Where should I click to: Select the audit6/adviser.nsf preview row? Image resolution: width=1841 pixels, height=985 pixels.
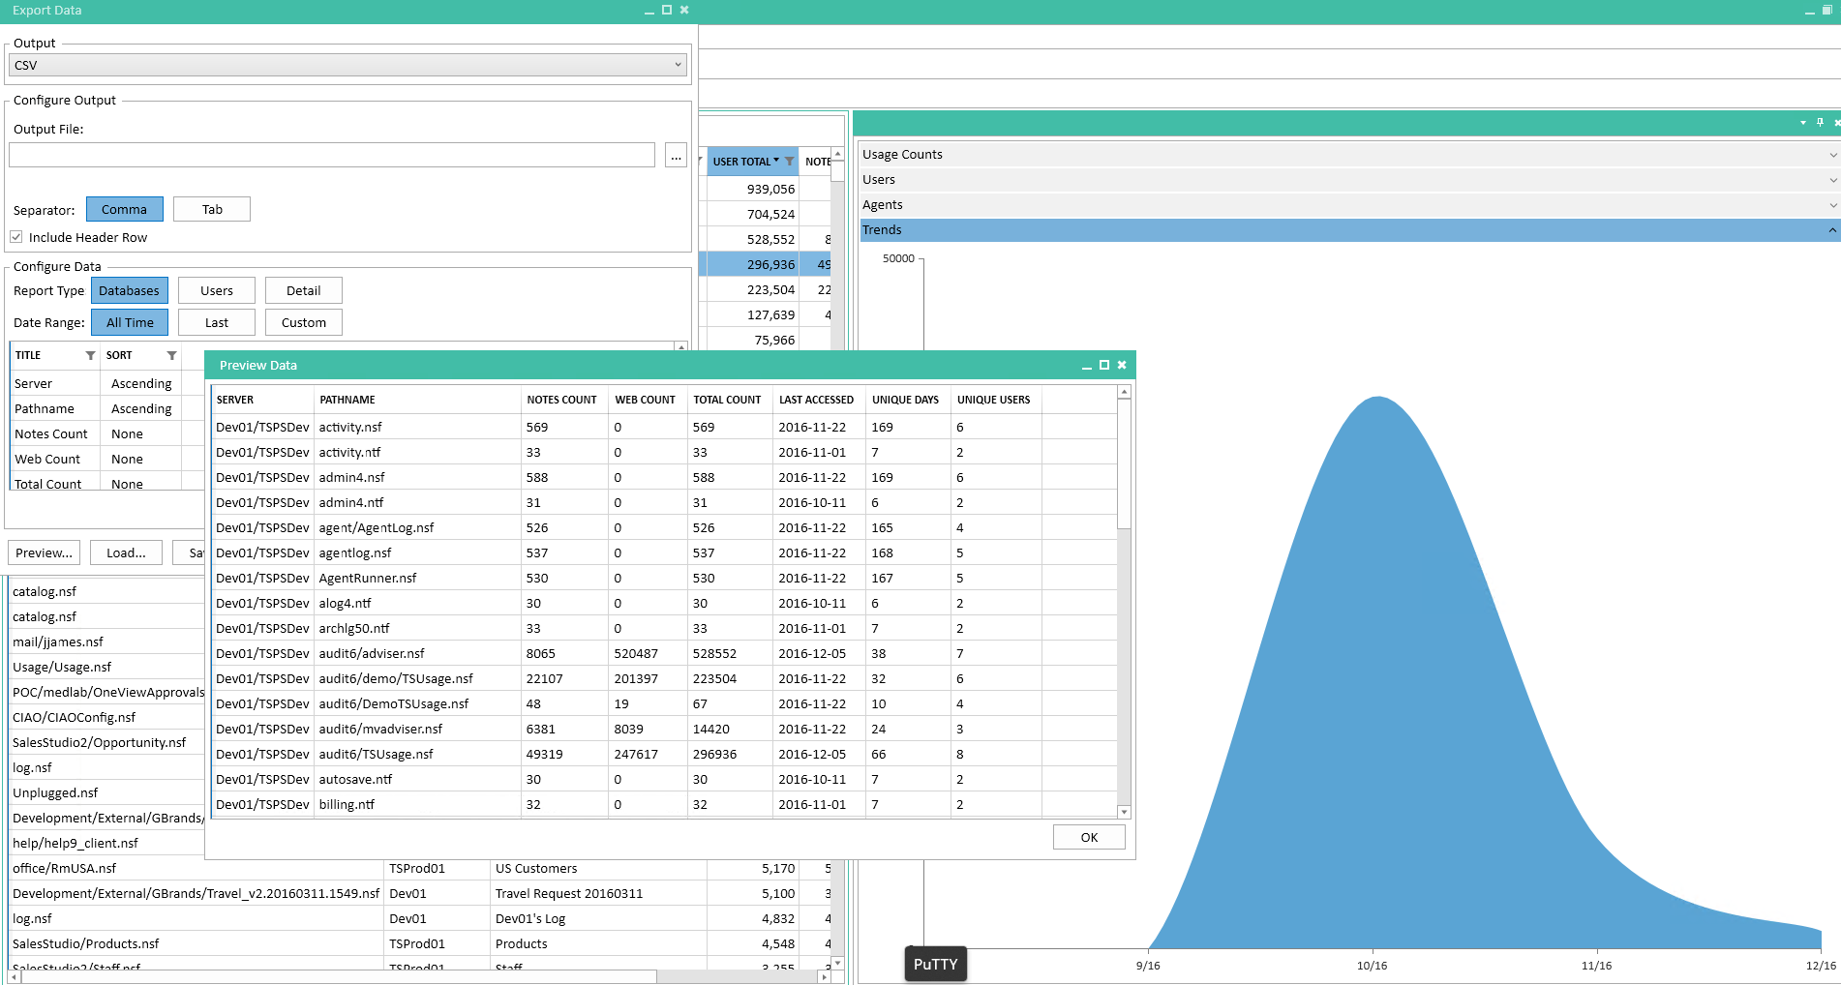pos(664,653)
